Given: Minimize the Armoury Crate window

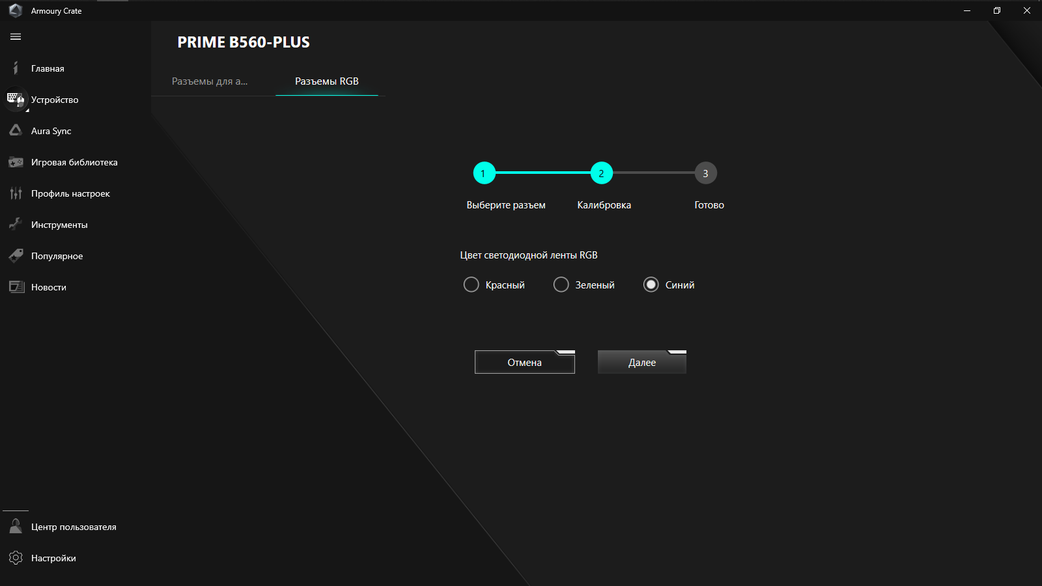Looking at the screenshot, I should click(967, 10).
